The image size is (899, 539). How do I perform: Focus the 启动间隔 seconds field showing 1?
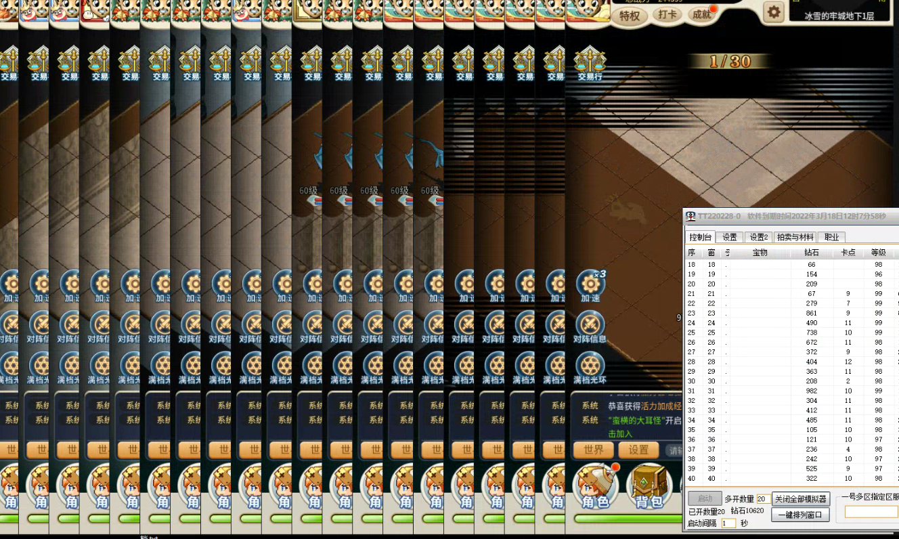pos(728,523)
